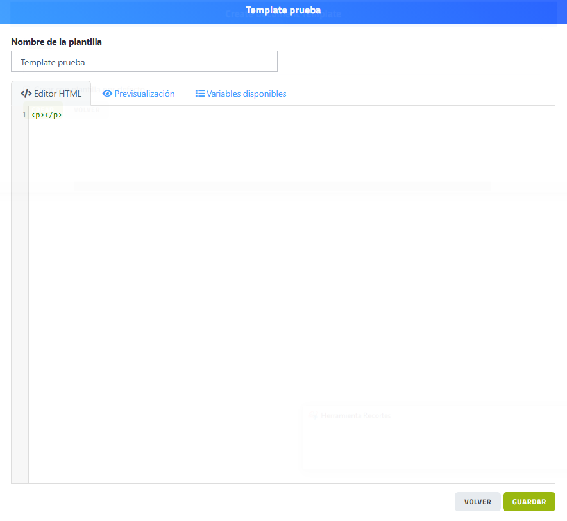Click the Nombre de la plantilla label
Viewport: 567px width, 521px height.
[56, 42]
